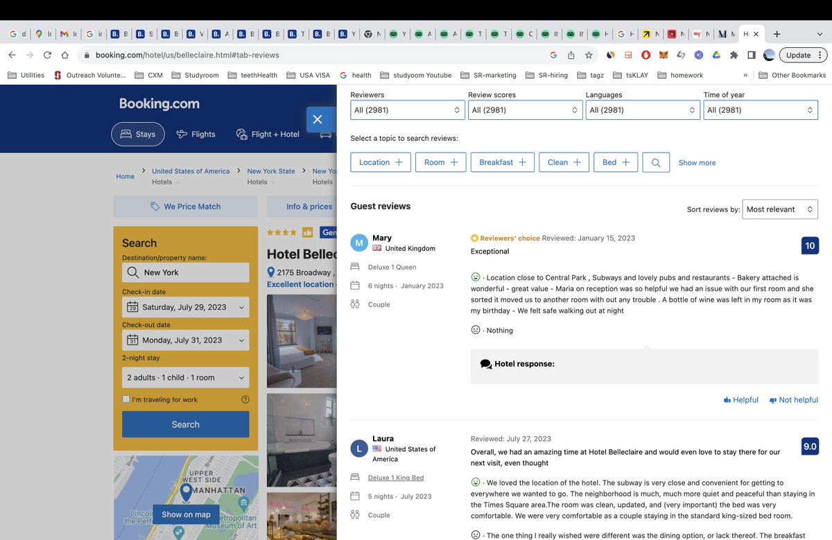Click the Show on map button

tap(186, 514)
